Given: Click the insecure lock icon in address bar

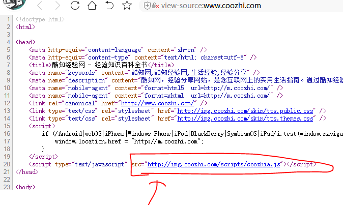Looking at the screenshot, I should tap(155, 6).
